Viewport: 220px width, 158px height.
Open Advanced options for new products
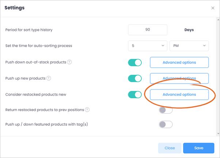tap(179, 78)
